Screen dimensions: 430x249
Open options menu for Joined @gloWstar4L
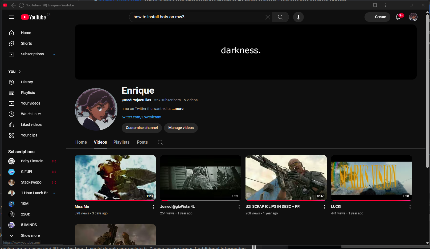pyautogui.click(x=239, y=207)
